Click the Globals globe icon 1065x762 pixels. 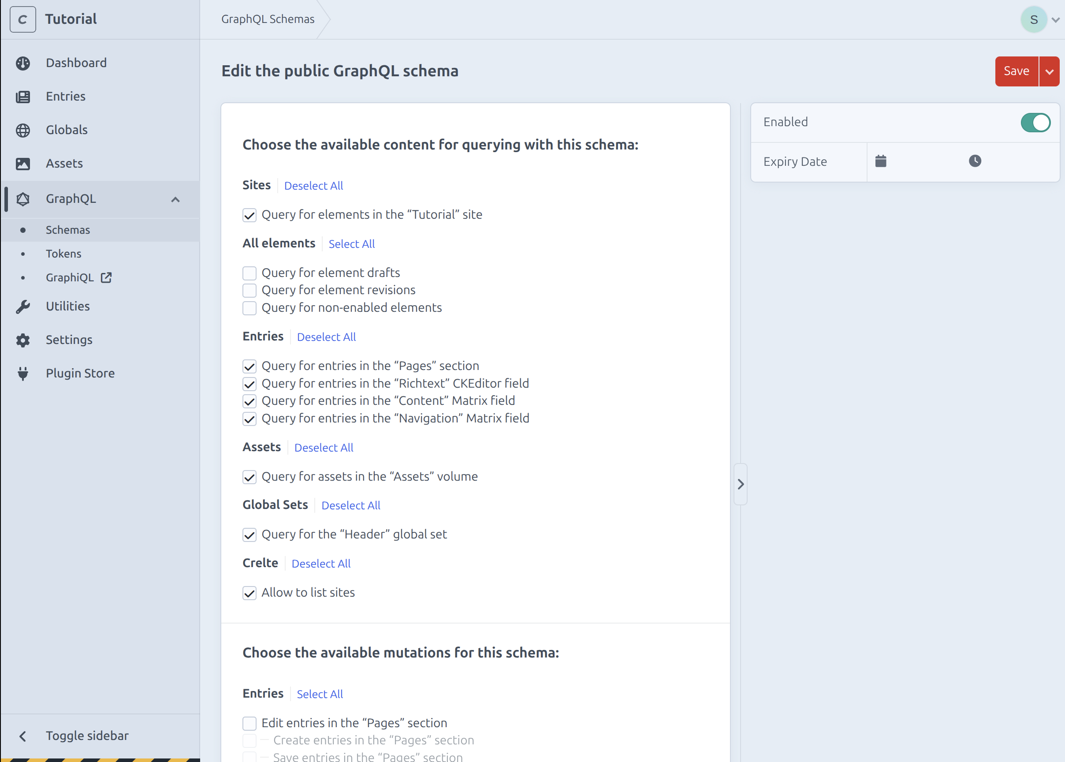pos(22,130)
